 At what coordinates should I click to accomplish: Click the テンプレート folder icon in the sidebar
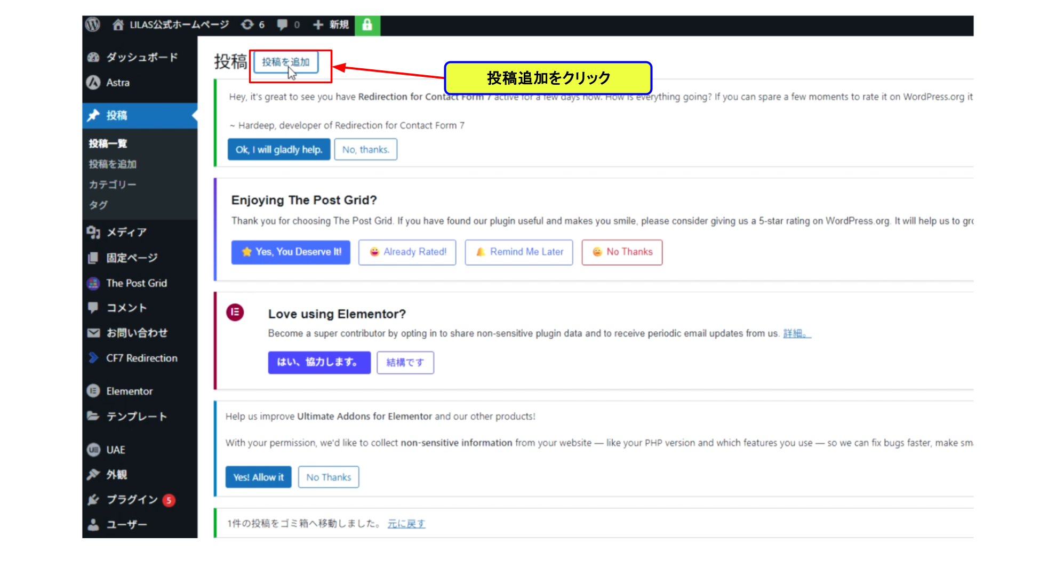point(93,416)
